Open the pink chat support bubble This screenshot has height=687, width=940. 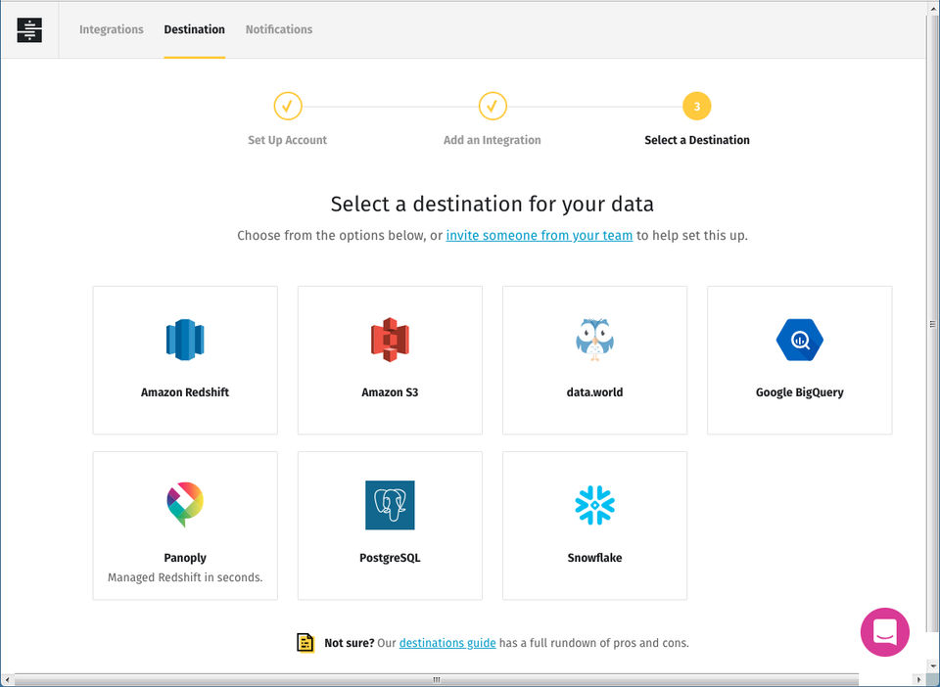click(884, 632)
